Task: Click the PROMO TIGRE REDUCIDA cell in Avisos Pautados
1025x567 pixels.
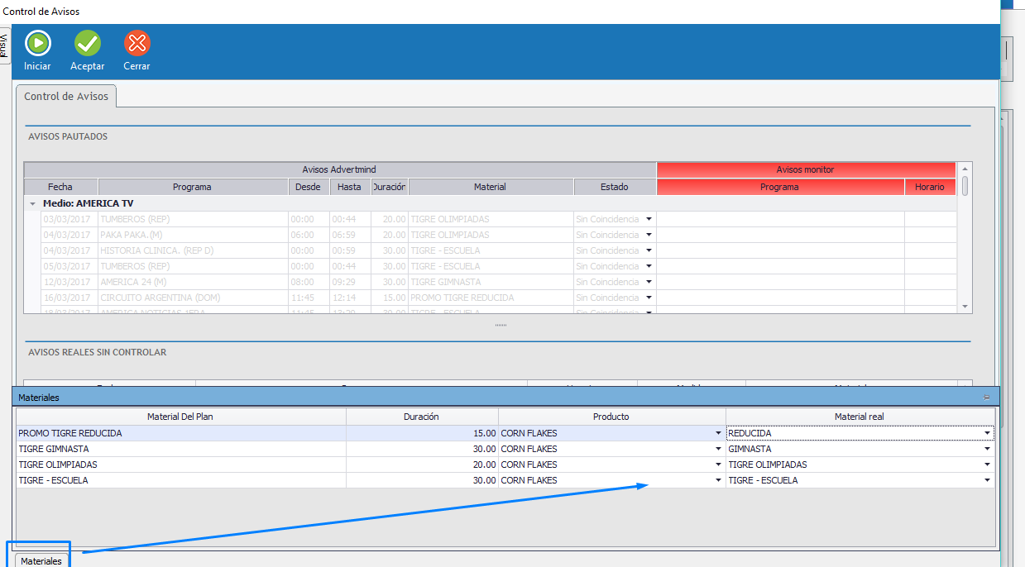Action: pyautogui.click(x=491, y=298)
